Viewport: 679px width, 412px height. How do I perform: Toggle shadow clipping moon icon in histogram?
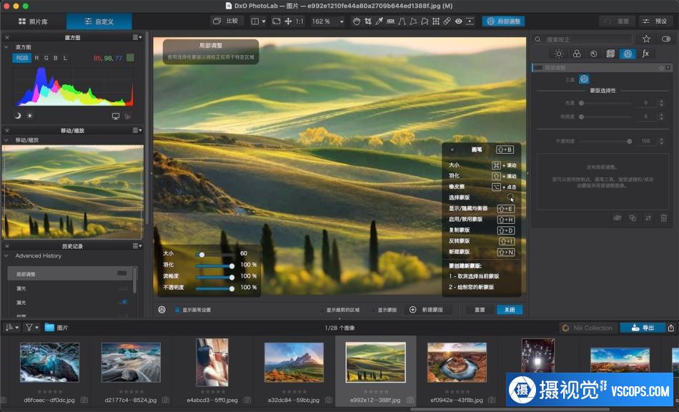click(18, 116)
